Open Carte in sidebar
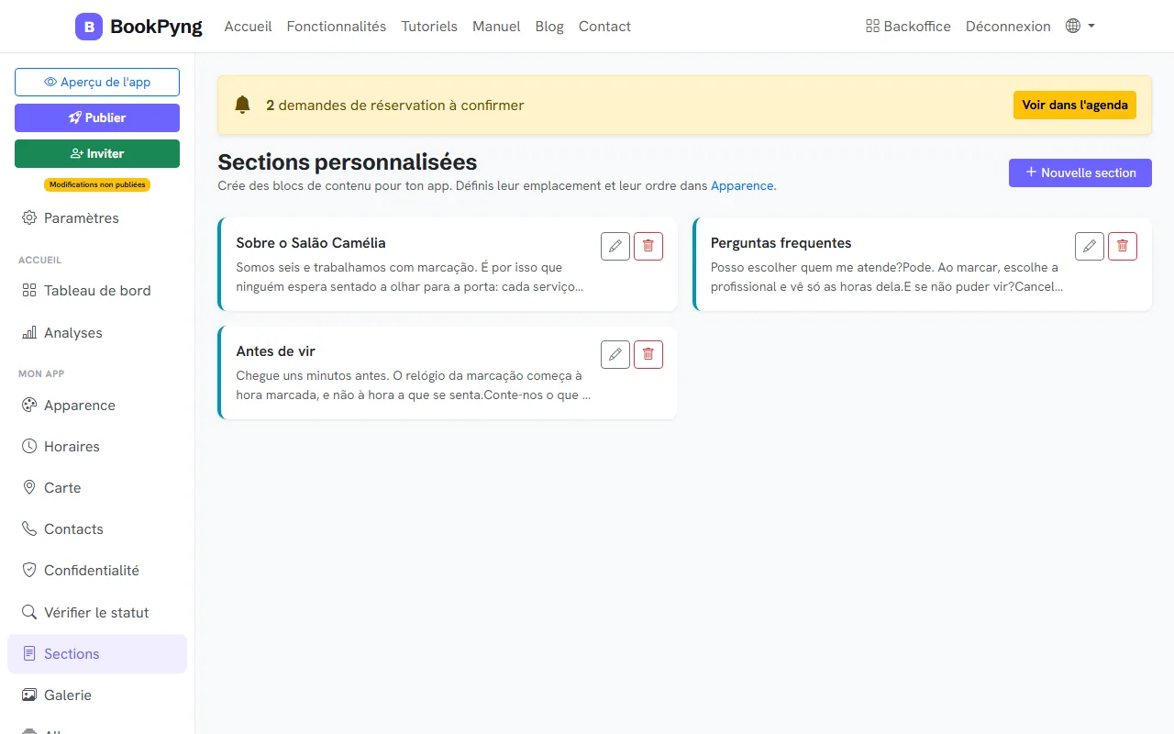 click(x=97, y=488)
